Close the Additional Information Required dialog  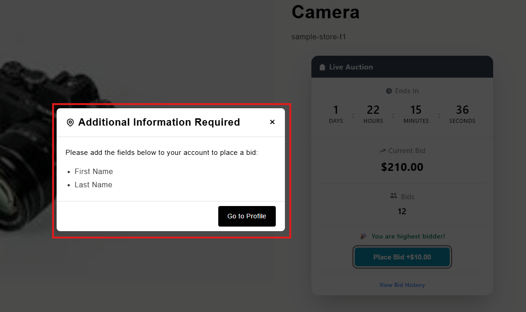pyautogui.click(x=272, y=122)
